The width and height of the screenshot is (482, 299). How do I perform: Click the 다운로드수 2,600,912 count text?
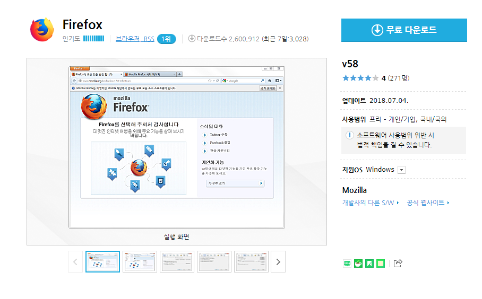point(228,39)
